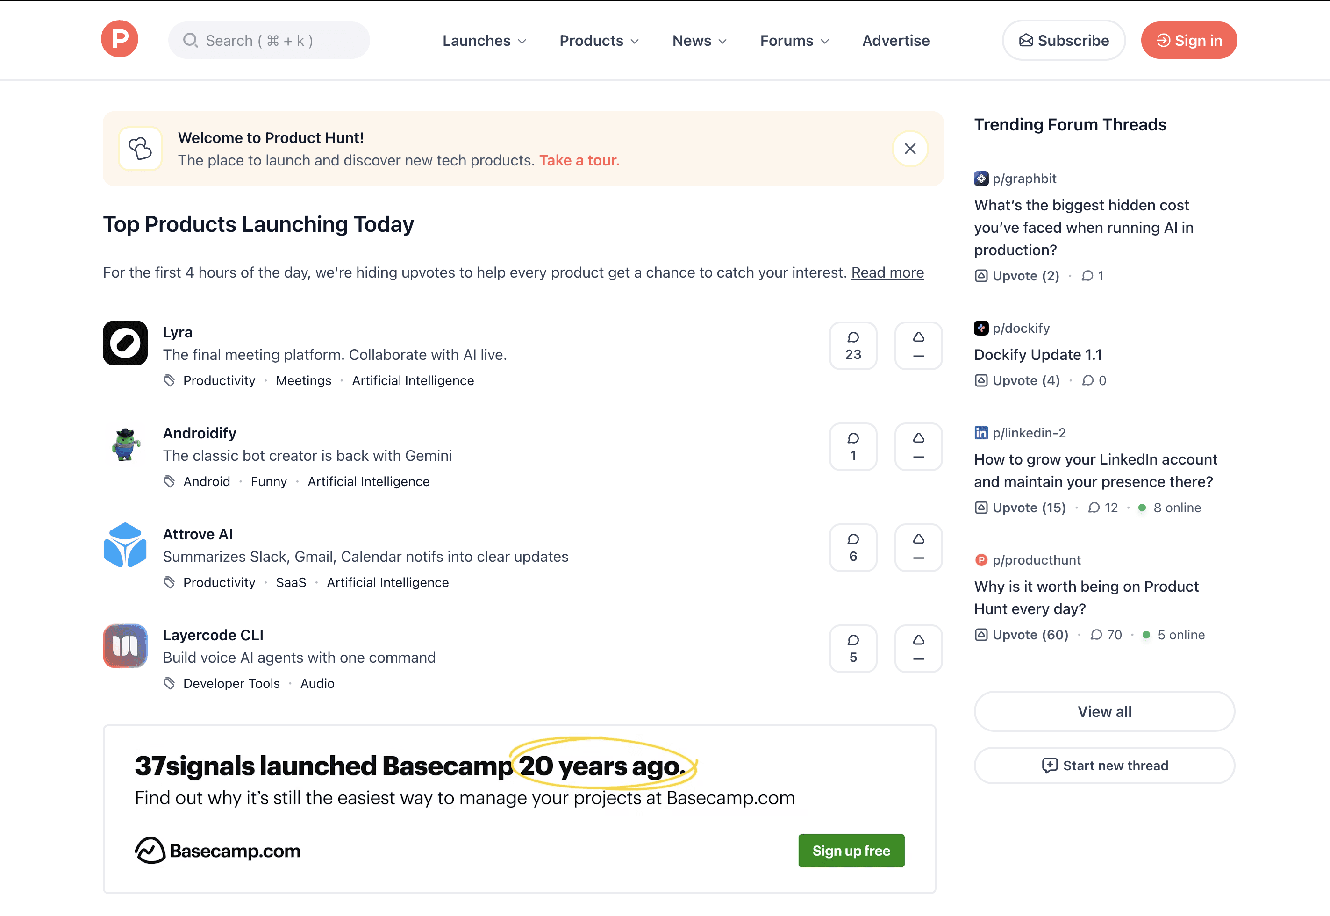
Task: Click the welcome banner kitty icon
Action: click(x=140, y=149)
